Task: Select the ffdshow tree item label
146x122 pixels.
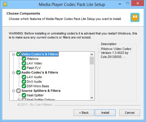Action: (x=33, y=59)
